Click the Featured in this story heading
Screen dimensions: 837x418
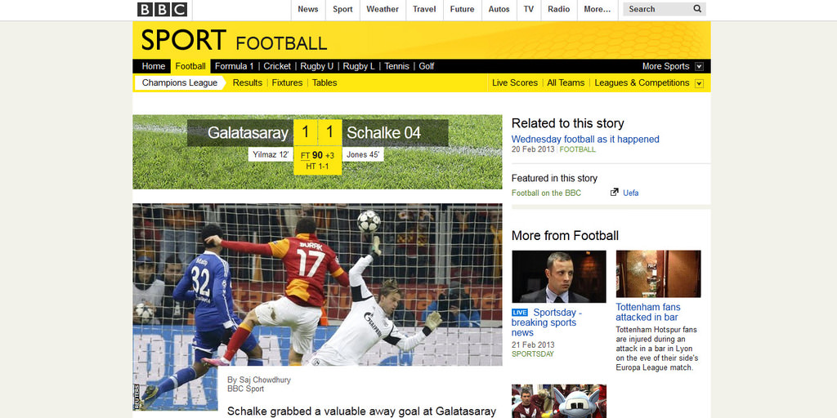pyautogui.click(x=554, y=178)
